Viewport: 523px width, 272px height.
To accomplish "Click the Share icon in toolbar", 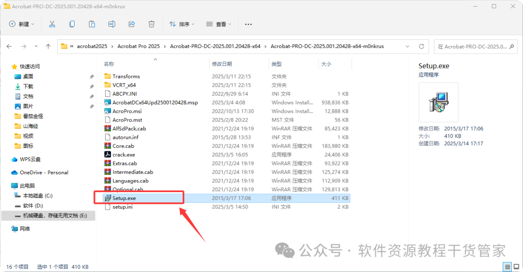I will click(x=132, y=24).
